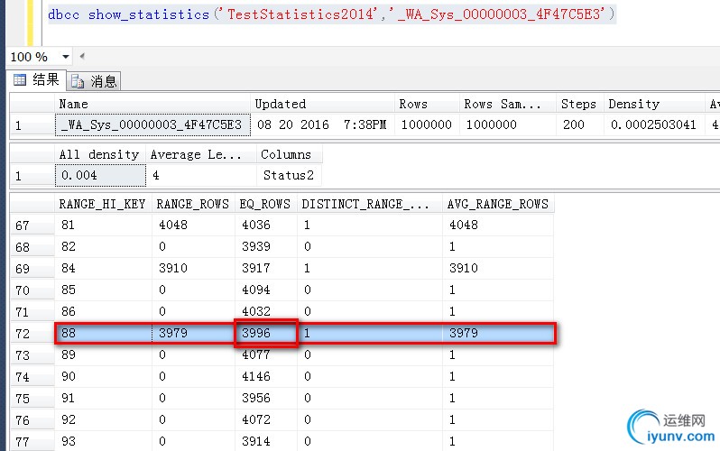Screen dimensions: 720x451
Task: Select RANGE_HI_KEY cell 88
Action: click(104, 333)
